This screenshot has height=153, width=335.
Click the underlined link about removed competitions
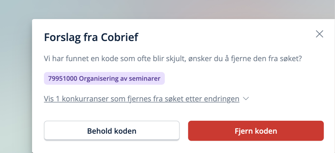pos(142,98)
